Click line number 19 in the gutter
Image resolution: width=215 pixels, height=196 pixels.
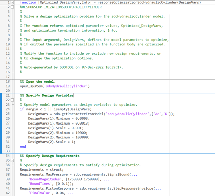[x=8, y=86]
